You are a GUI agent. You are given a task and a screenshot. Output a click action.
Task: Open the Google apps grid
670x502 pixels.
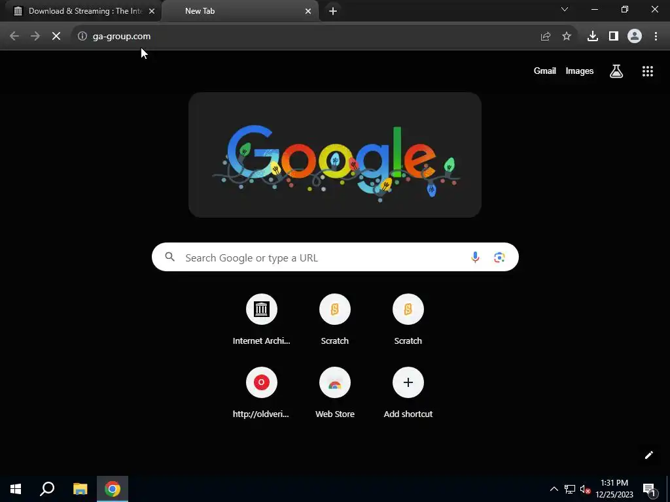click(x=648, y=71)
